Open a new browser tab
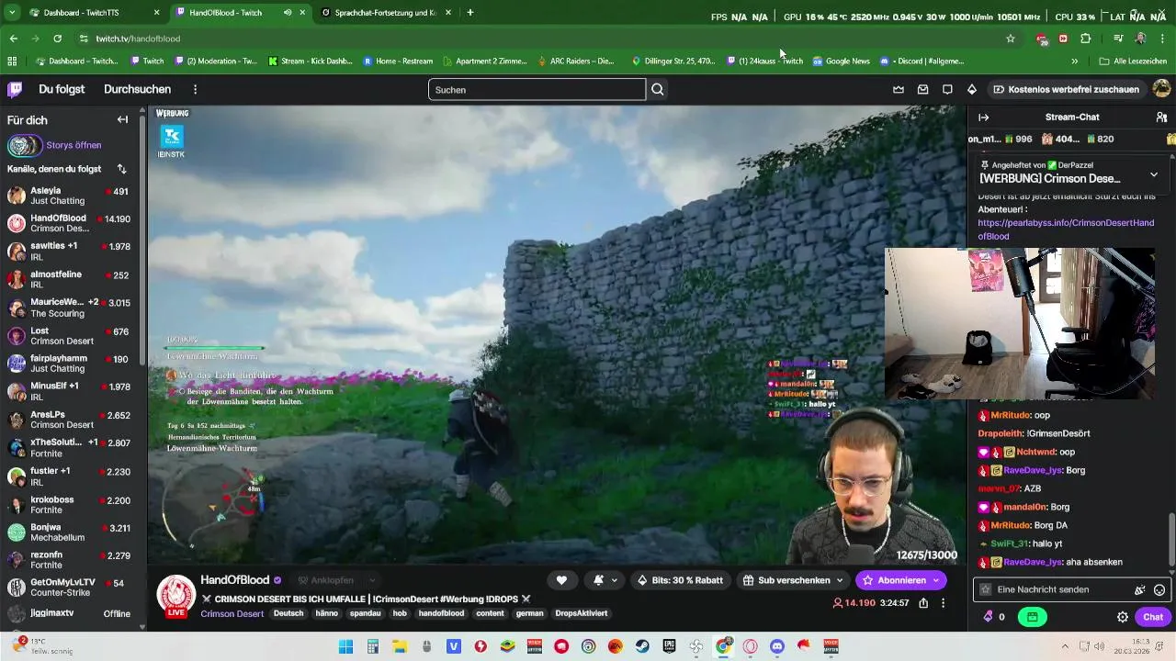 point(470,13)
